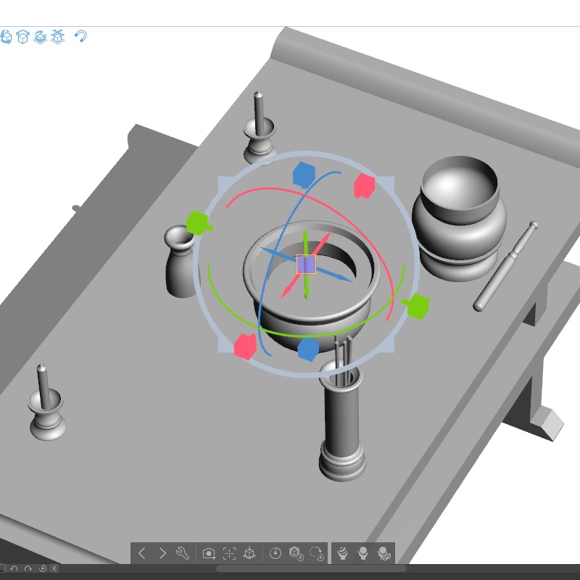Toggle the middle lamp lighting icon
580x580 pixels.
[x=362, y=552]
